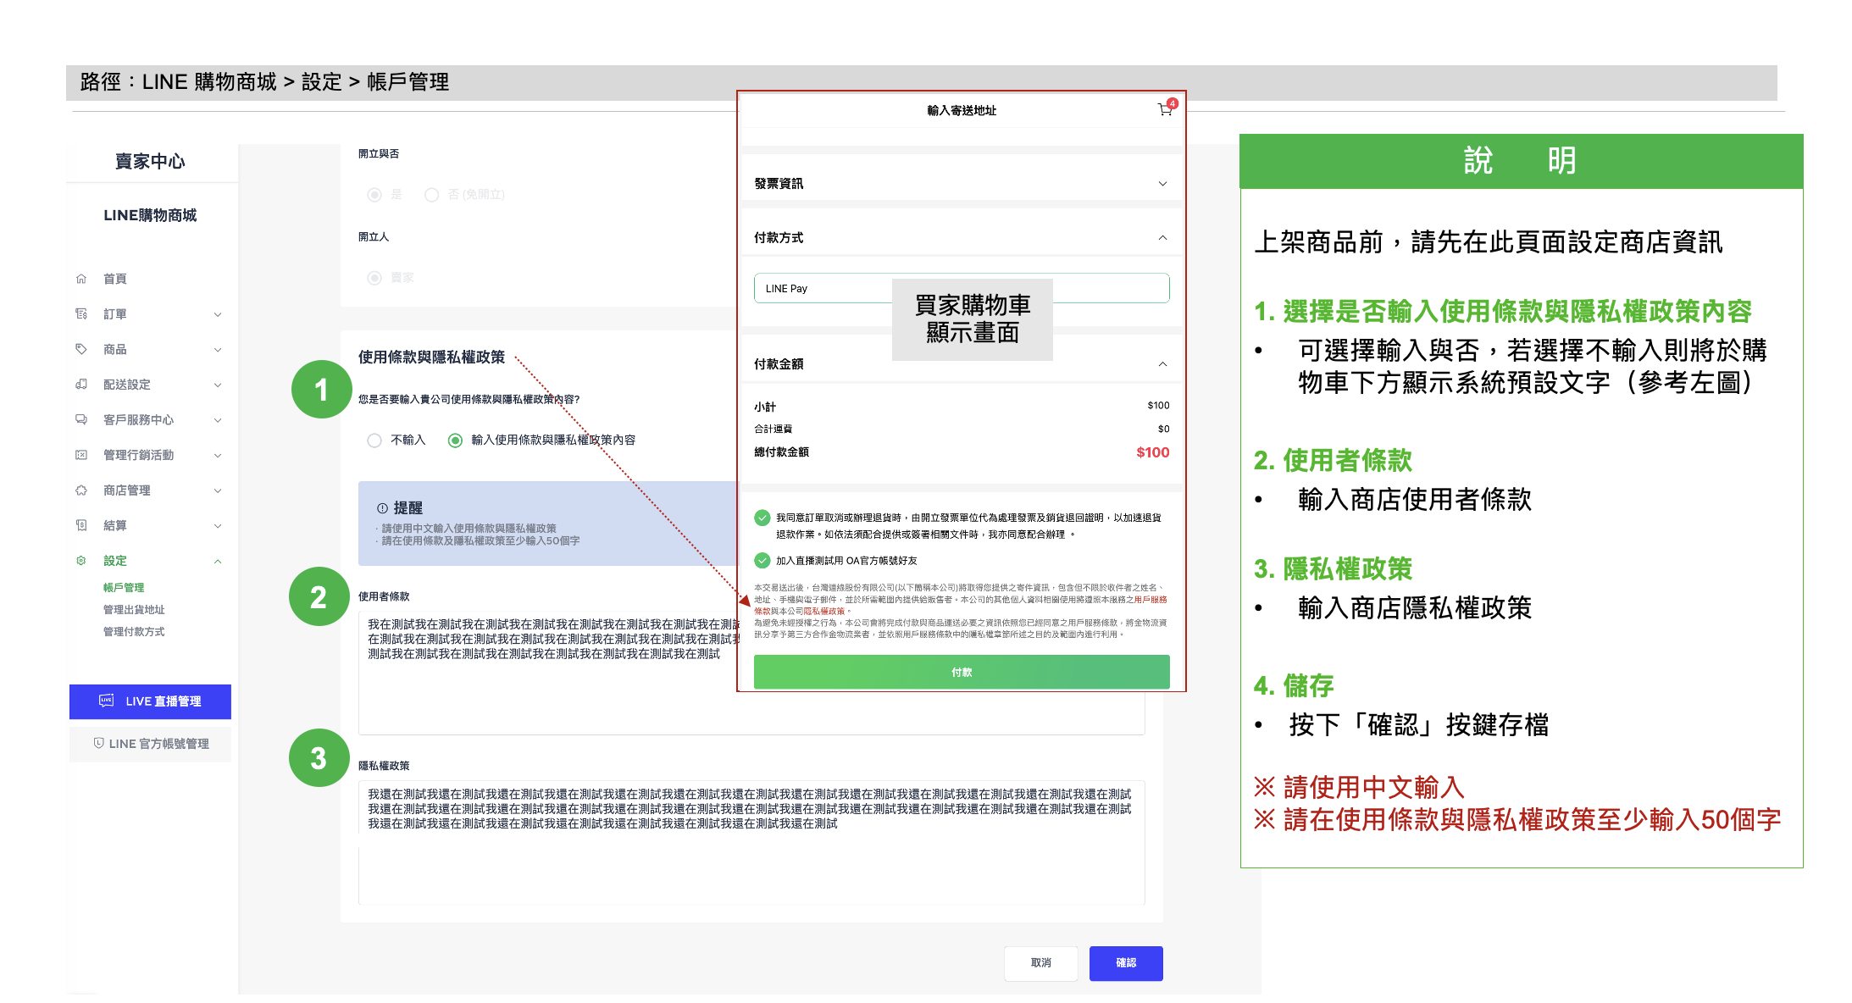Expand the 配送設定 menu chevron
1852x1003 pixels.
tap(218, 385)
